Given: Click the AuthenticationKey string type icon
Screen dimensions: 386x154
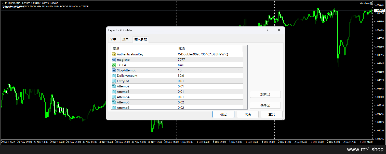Looking at the screenshot, I should click(x=114, y=54).
